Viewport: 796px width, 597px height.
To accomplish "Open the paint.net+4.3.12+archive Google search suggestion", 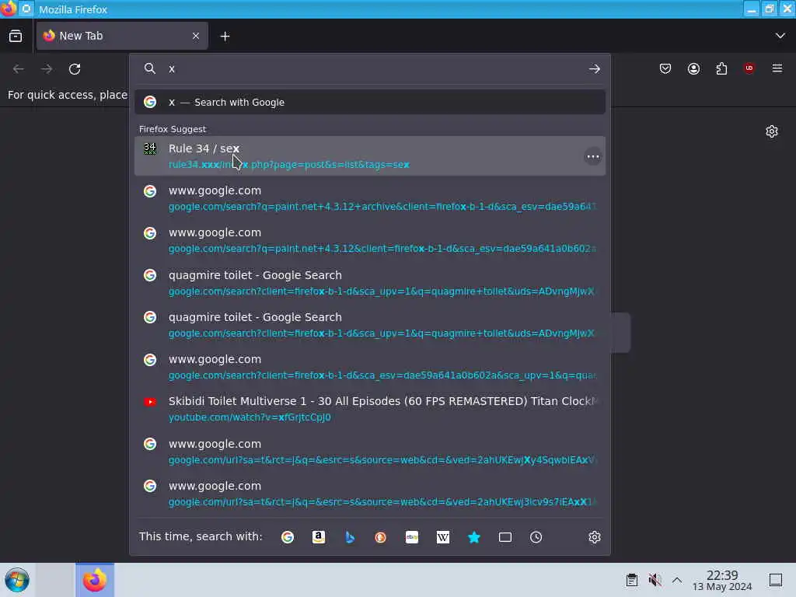I will tap(370, 198).
